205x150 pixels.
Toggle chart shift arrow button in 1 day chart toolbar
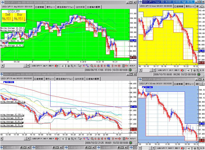[x=62, y=66]
